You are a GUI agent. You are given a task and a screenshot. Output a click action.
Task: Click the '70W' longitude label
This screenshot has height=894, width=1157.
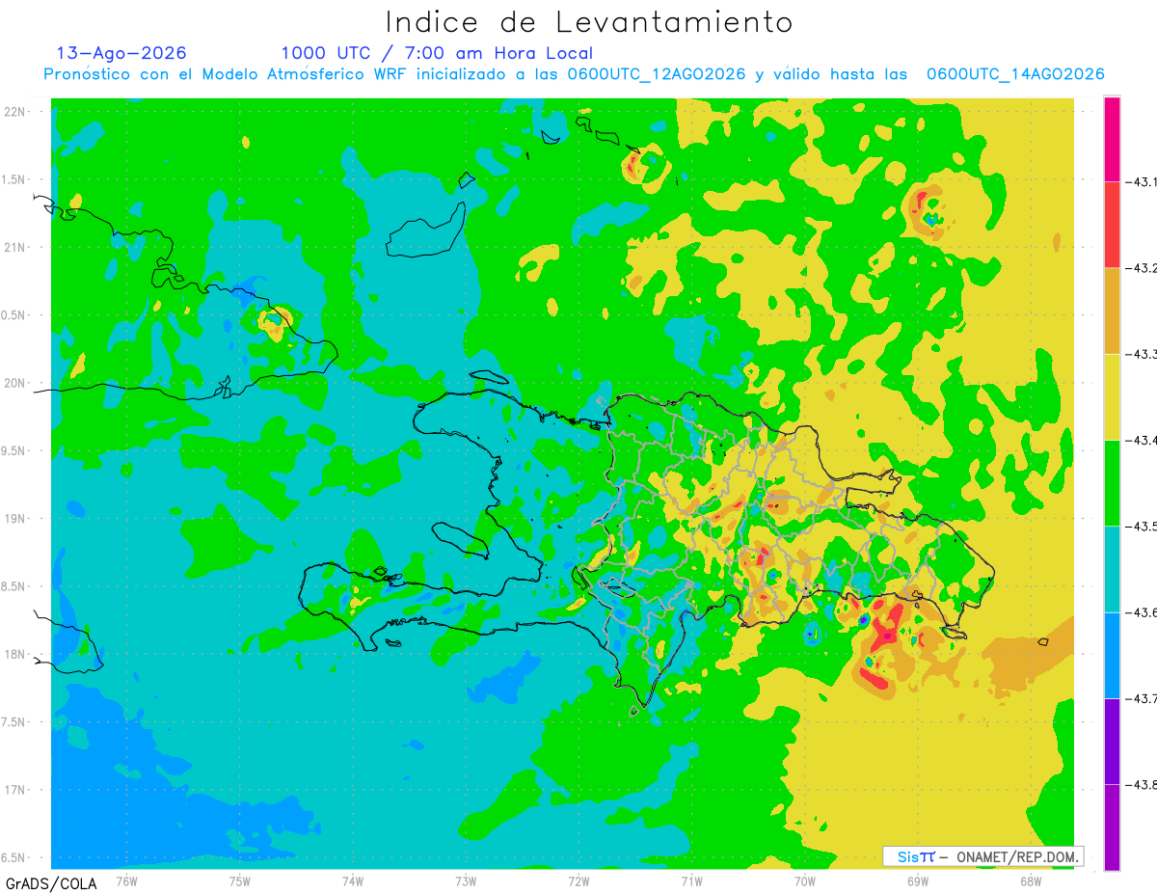point(805,880)
